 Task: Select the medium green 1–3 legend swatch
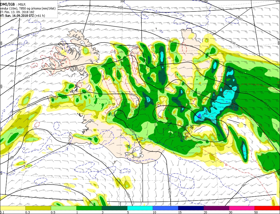pos(89,208)
